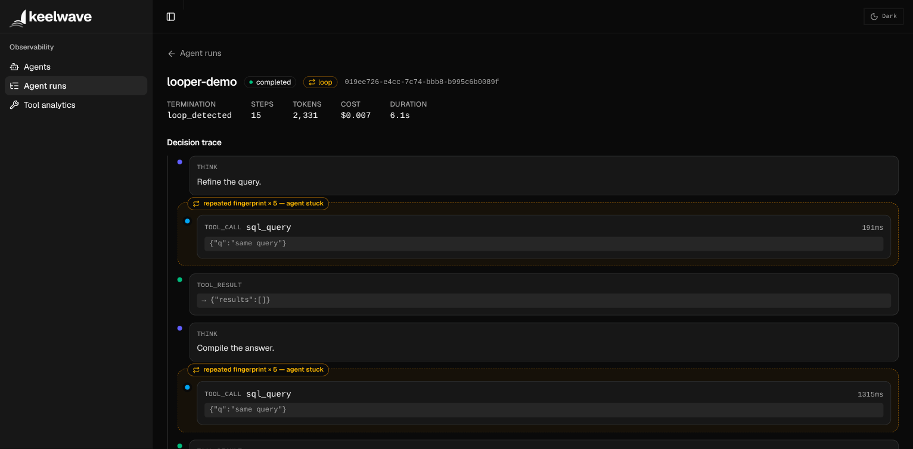Click the blue dot beside 191ms sql_query
The image size is (913, 449).
point(187,221)
